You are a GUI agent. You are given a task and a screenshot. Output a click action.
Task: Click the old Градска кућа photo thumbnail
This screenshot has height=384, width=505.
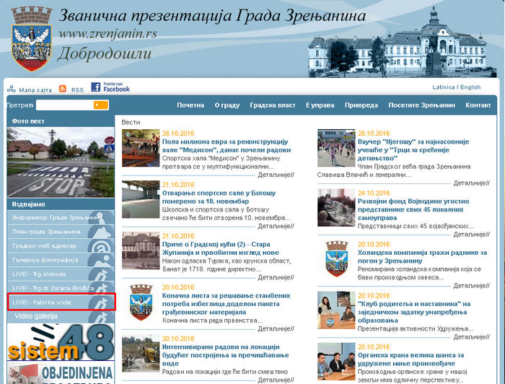point(141,250)
